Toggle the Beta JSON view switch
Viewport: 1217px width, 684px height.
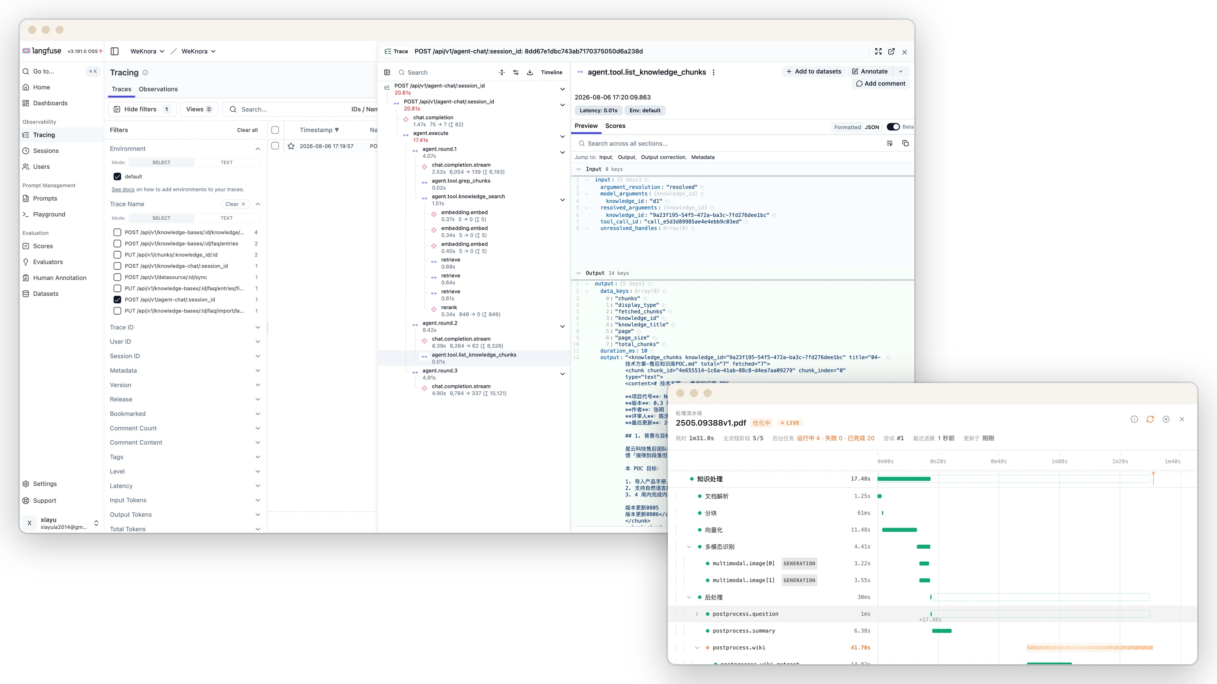pos(893,127)
